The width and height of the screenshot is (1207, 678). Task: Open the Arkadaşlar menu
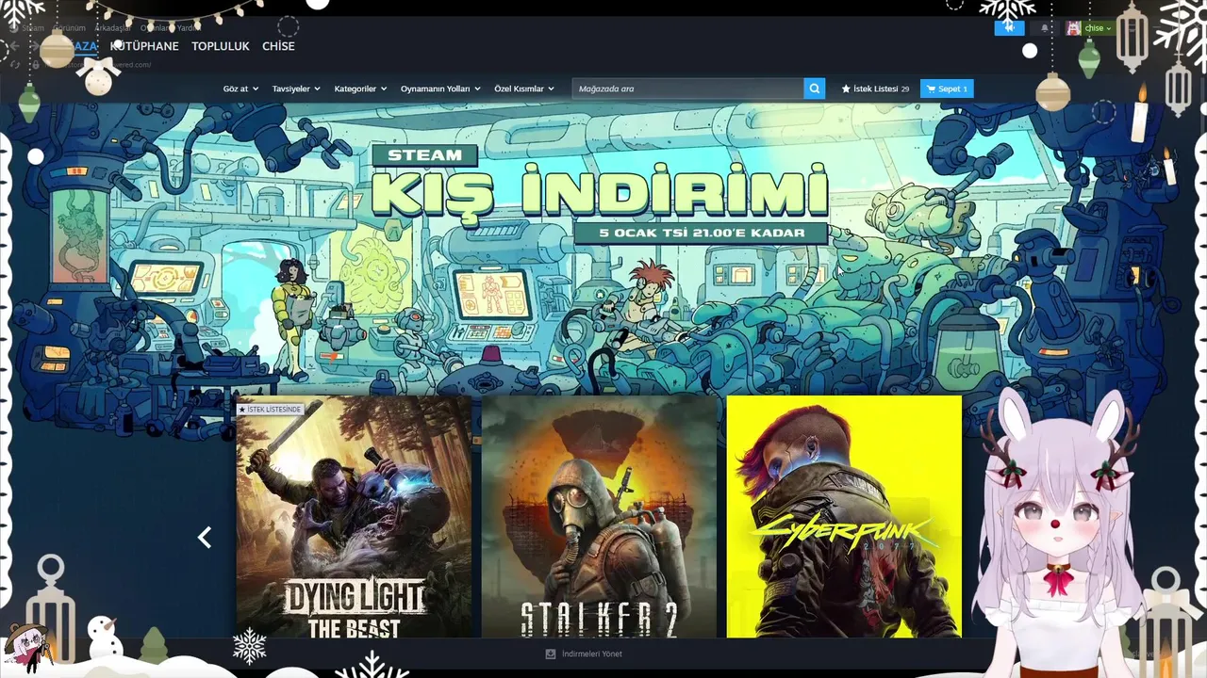coord(114,28)
